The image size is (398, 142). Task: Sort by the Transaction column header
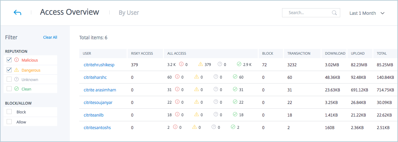pyautogui.click(x=299, y=53)
